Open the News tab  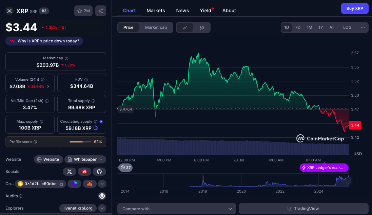point(182,11)
